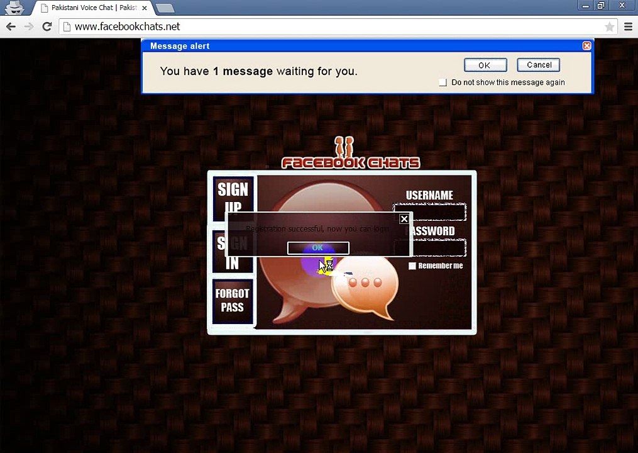Click the 'You have 1 message waiting' text

click(259, 71)
